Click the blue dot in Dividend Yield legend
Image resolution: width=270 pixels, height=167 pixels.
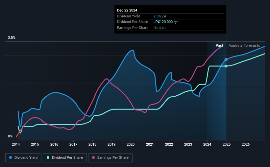pos(11,157)
